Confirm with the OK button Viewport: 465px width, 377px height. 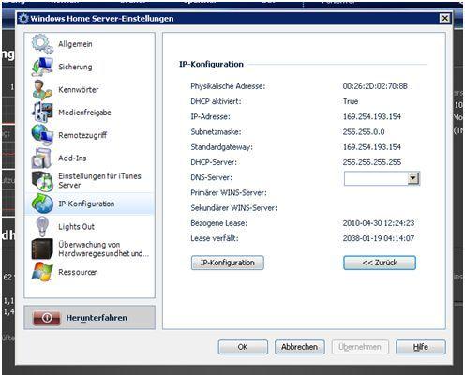point(243,347)
